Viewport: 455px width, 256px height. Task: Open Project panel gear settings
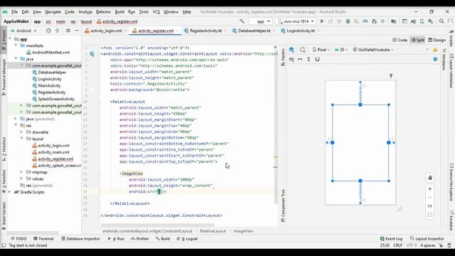click(x=68, y=31)
